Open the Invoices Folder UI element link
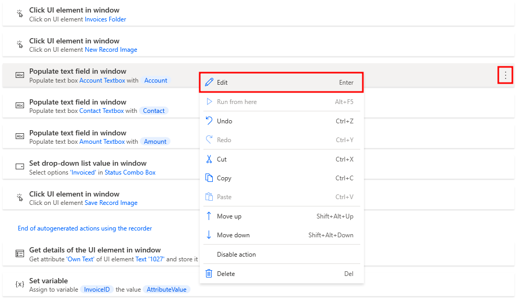The image size is (526, 300). 105,19
